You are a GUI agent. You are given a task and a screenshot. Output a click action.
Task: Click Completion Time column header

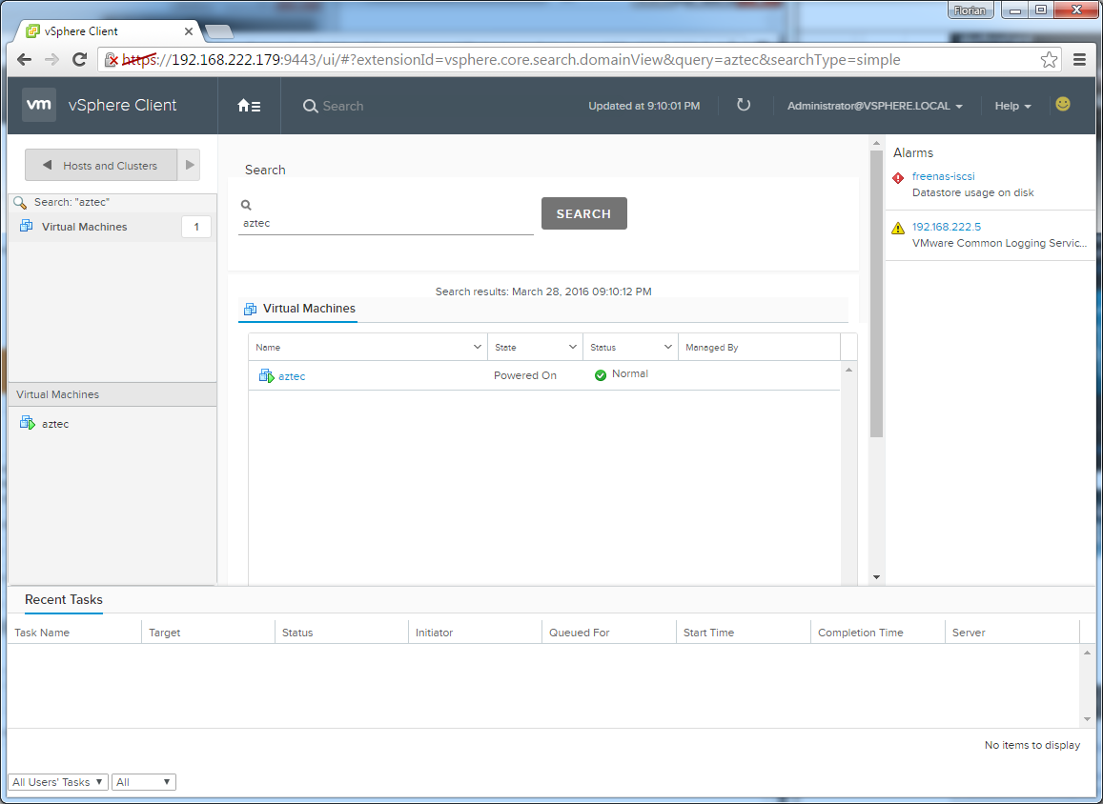coord(877,633)
